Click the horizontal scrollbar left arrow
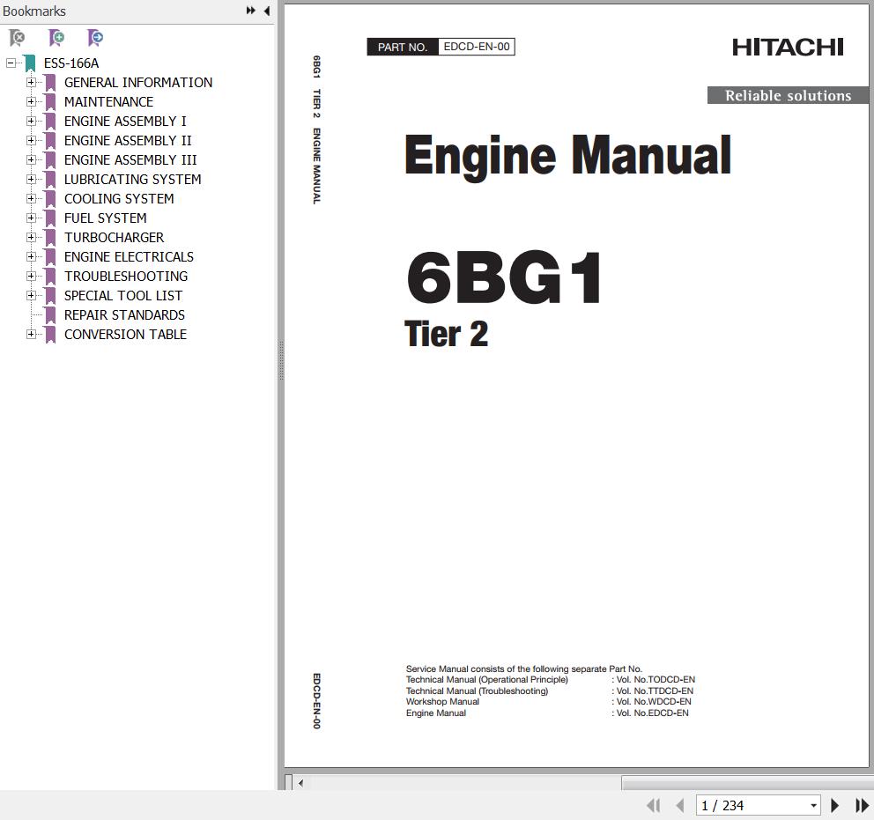Screen dimensions: 874x820 tap(300, 782)
